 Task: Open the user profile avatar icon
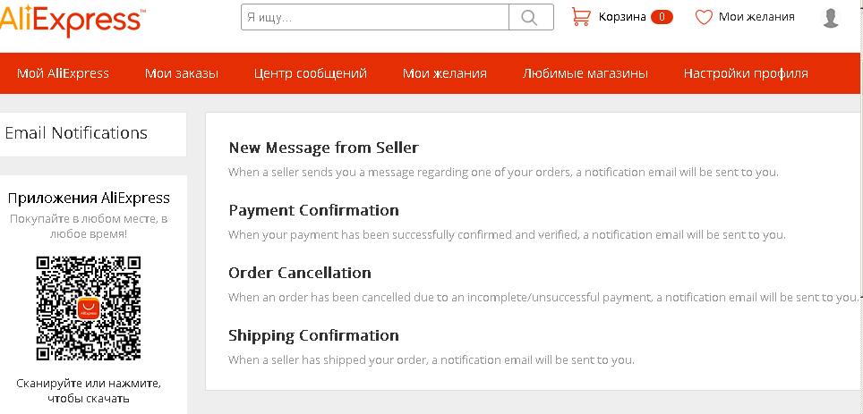(830, 17)
